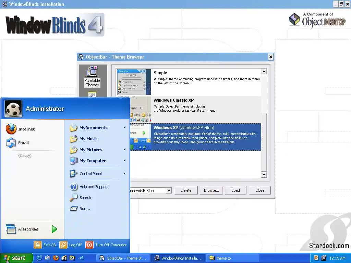Click the Administrator soccer ball picture

pyautogui.click(x=13, y=109)
